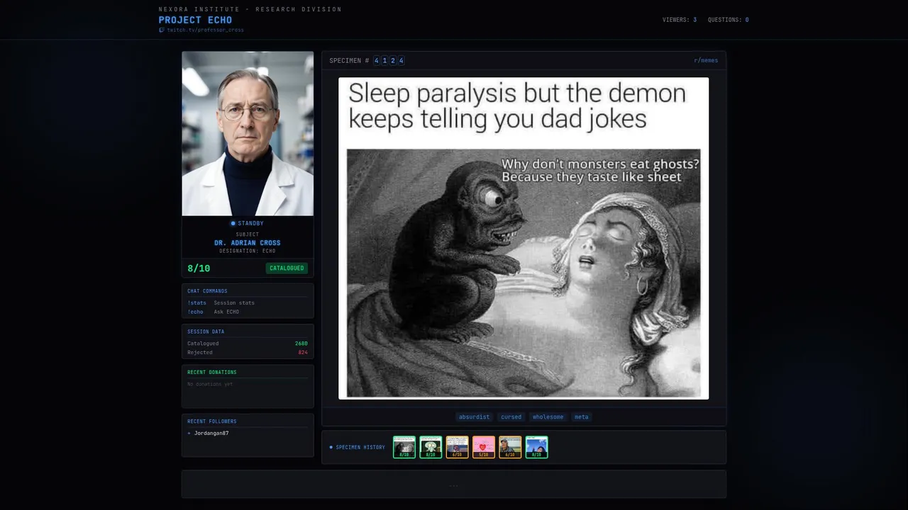Image resolution: width=908 pixels, height=510 pixels.
Task: Click the !stats chat command
Action: point(197,303)
